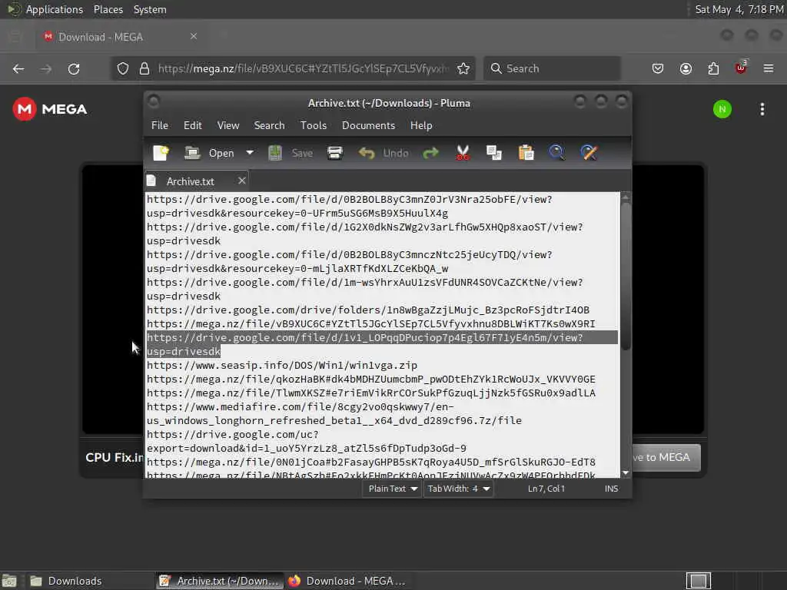Viewport: 787px width, 590px height.
Task: Open the Firefox extensions puzzle icon
Action: click(x=713, y=68)
